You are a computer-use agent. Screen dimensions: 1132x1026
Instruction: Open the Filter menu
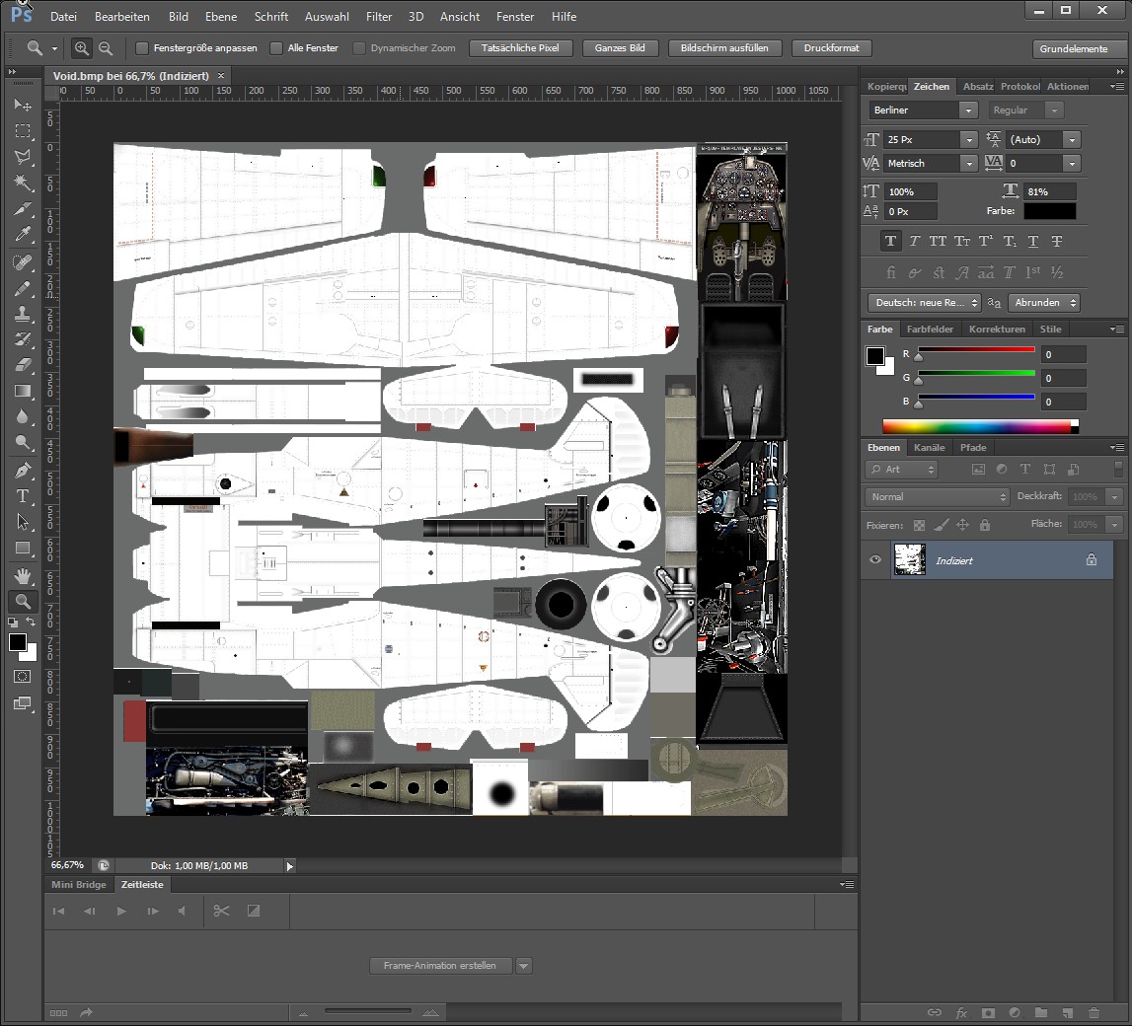[x=378, y=17]
